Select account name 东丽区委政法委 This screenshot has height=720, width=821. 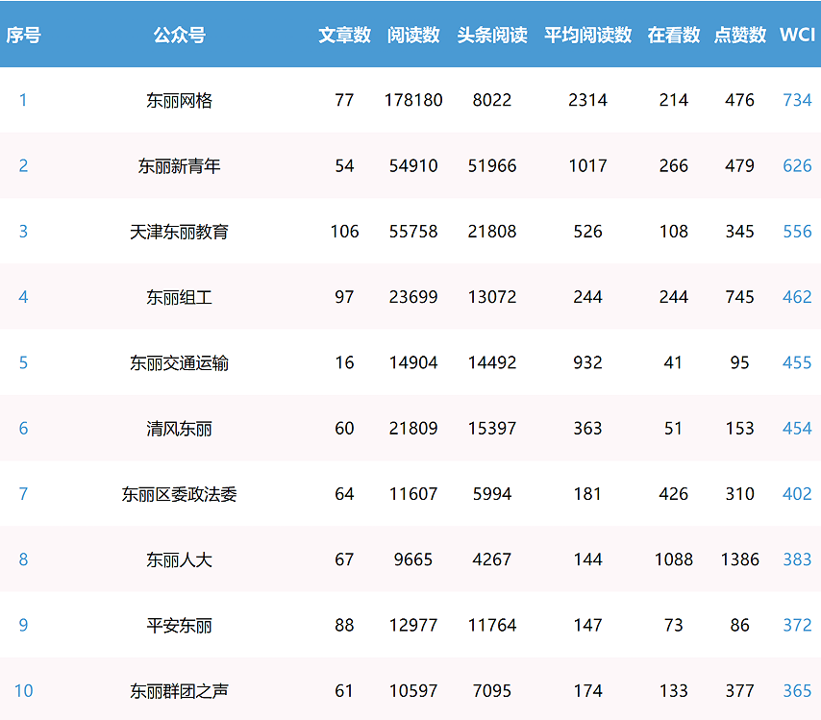tap(179, 494)
